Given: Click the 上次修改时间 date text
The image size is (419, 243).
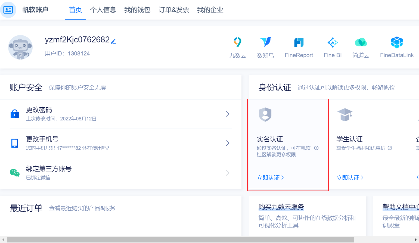Looking at the screenshot, I should pyautogui.click(x=61, y=119).
